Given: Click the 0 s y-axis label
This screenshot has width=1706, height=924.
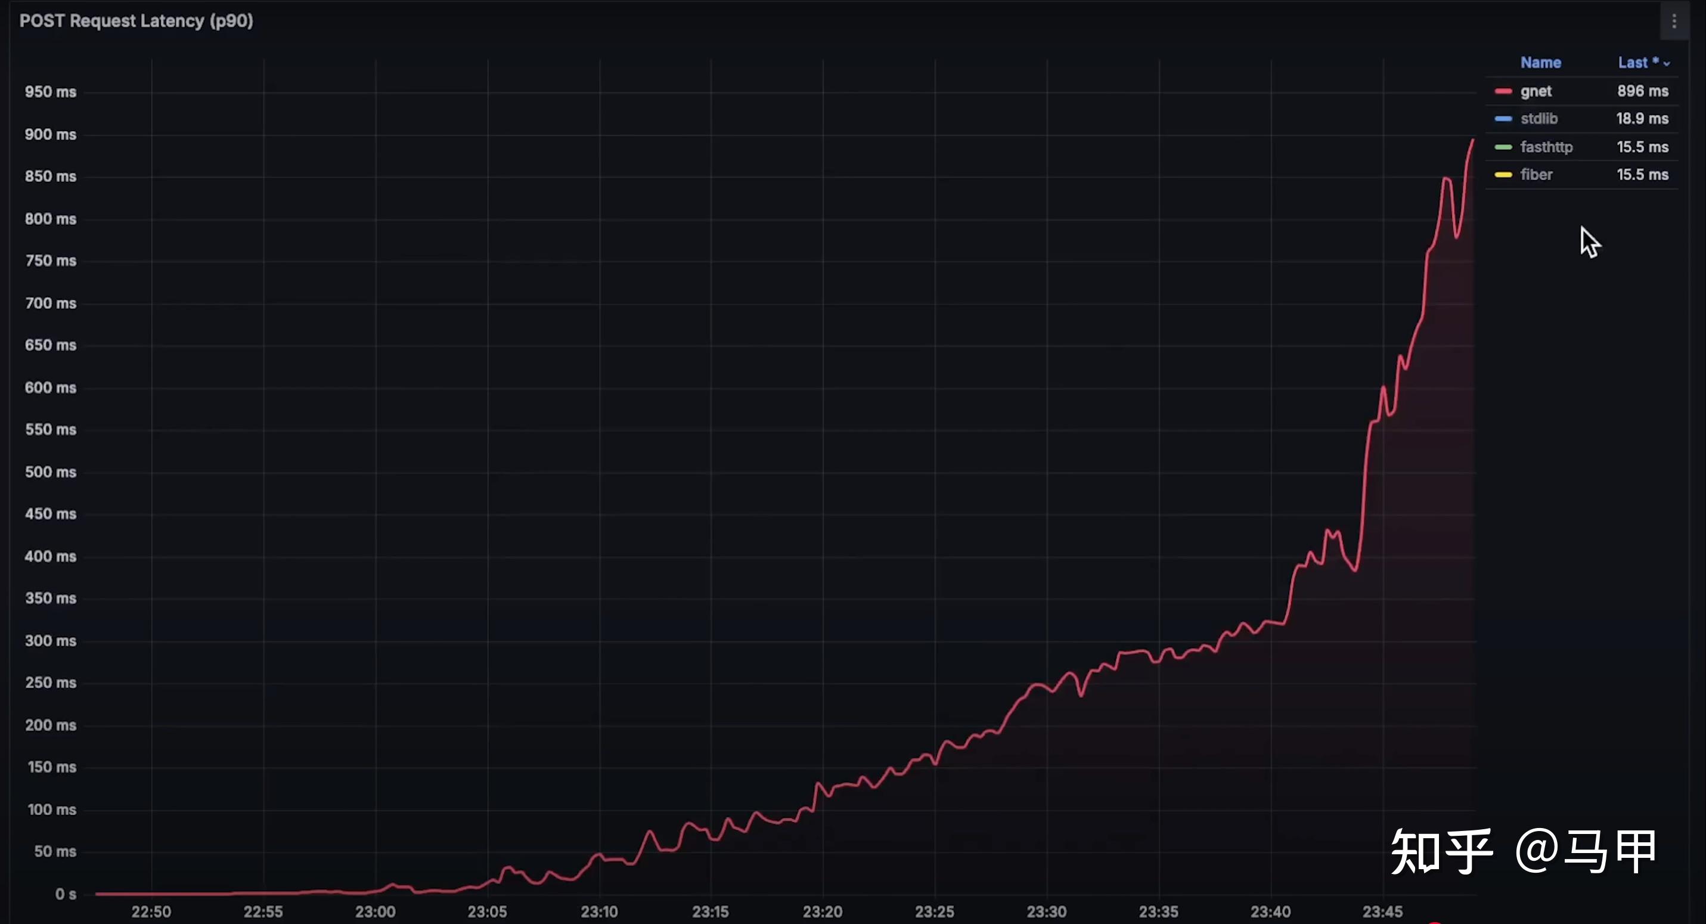Looking at the screenshot, I should (x=65, y=894).
